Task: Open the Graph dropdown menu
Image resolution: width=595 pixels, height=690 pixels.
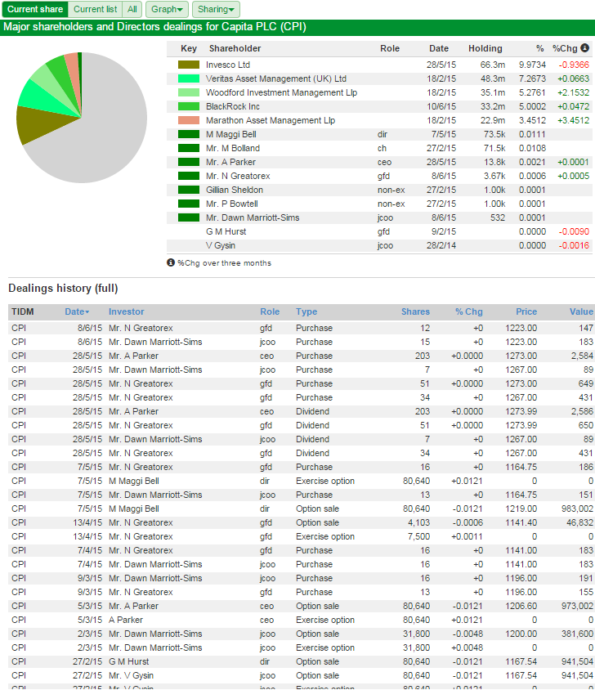Action: click(x=167, y=9)
